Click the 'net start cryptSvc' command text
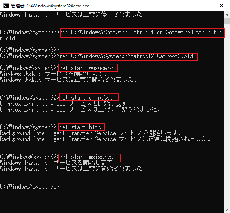Image resolution: width=230 pixels, height=213 pixels. tap(86, 98)
